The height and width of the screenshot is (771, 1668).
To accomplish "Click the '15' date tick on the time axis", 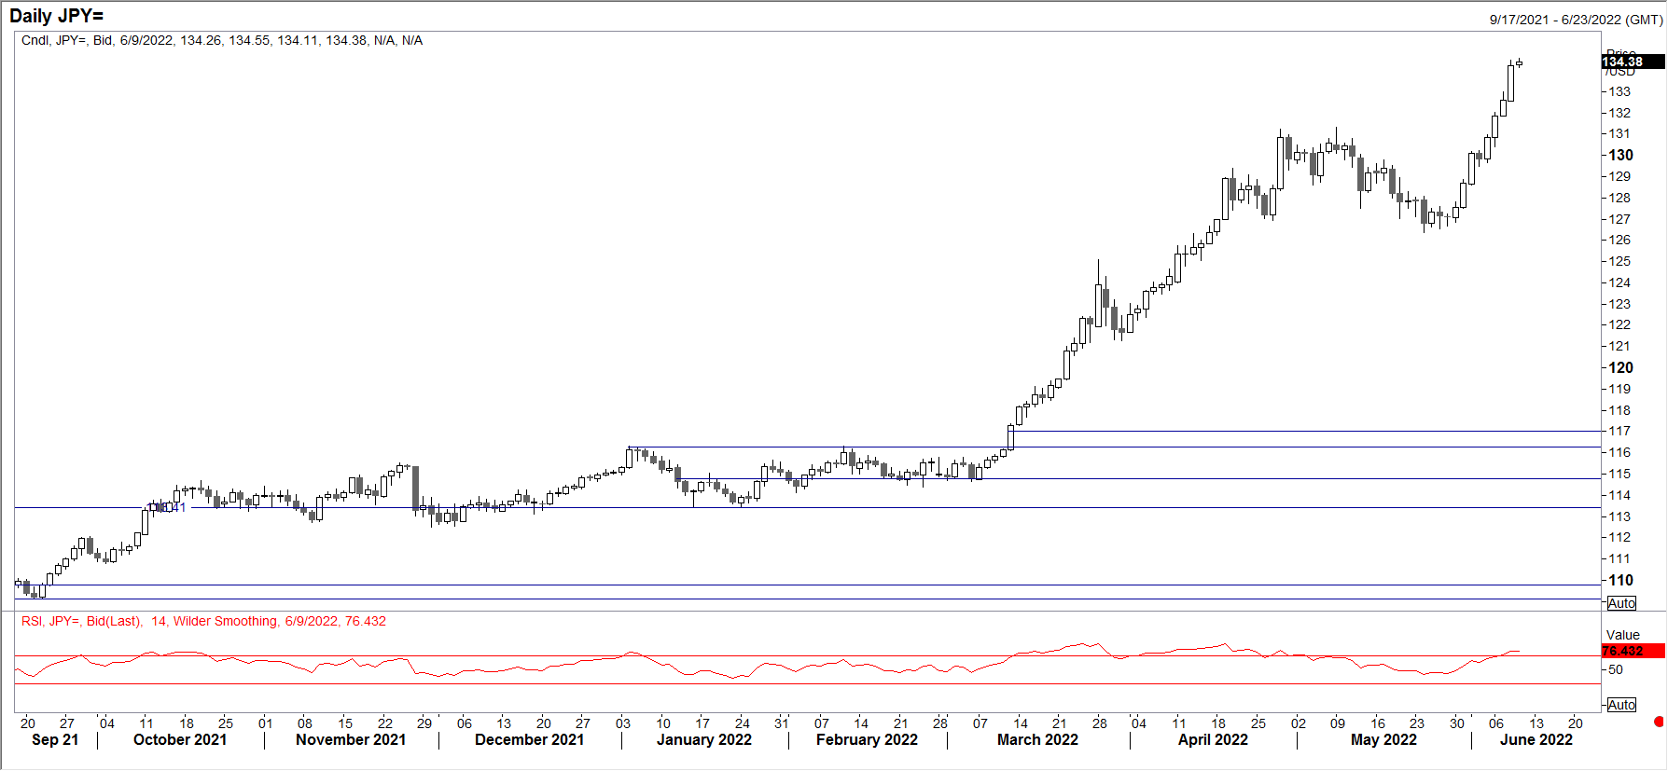I will (x=345, y=723).
